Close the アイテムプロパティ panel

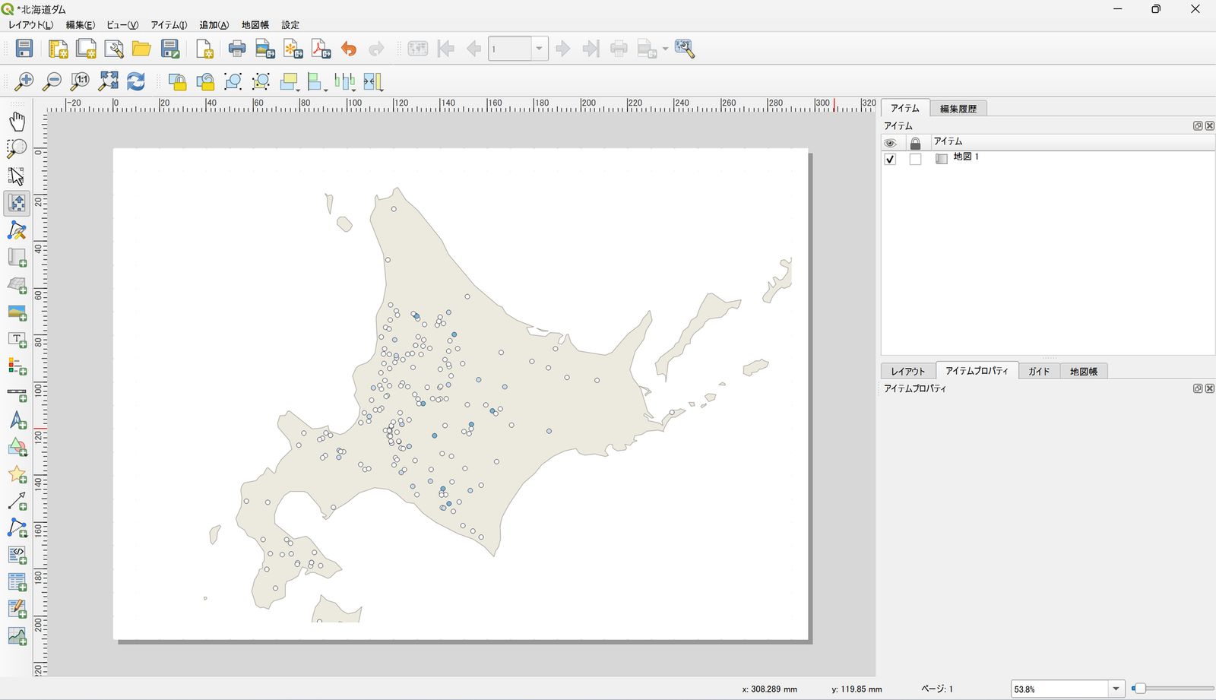tap(1209, 388)
